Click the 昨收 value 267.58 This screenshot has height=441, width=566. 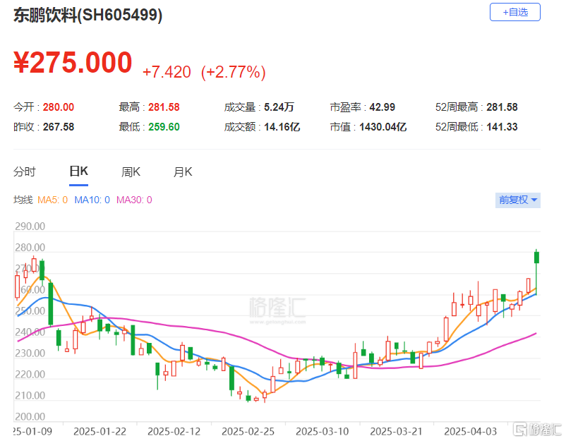[59, 127]
